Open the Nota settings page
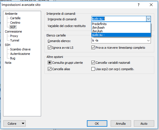 click(8, 63)
